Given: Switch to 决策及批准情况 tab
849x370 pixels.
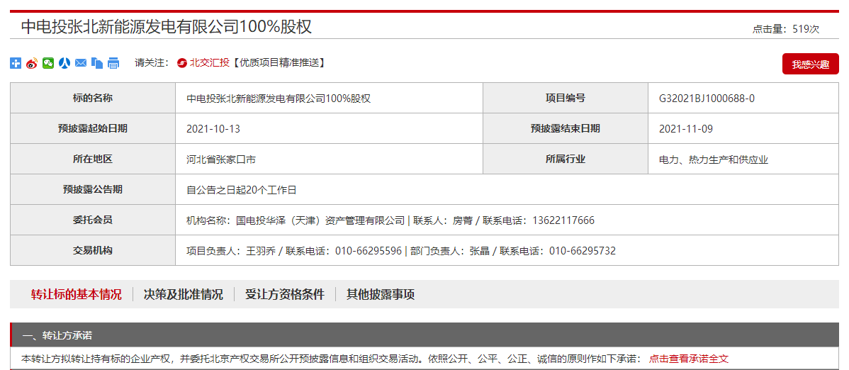Looking at the screenshot, I should [183, 295].
